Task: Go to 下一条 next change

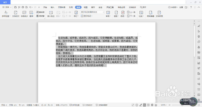Action: coord(131,16)
